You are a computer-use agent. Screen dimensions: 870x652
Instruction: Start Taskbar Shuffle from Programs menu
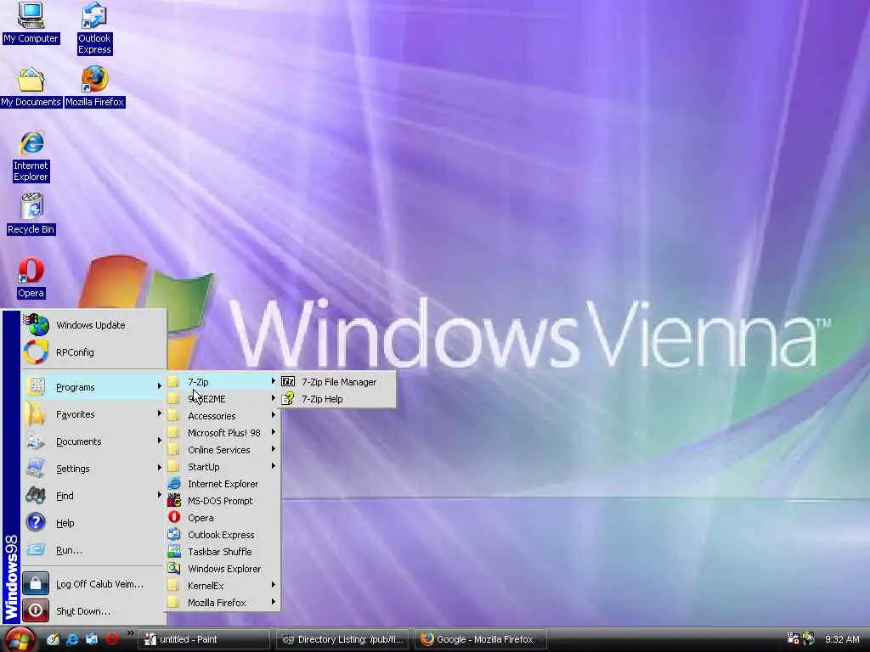(x=223, y=552)
